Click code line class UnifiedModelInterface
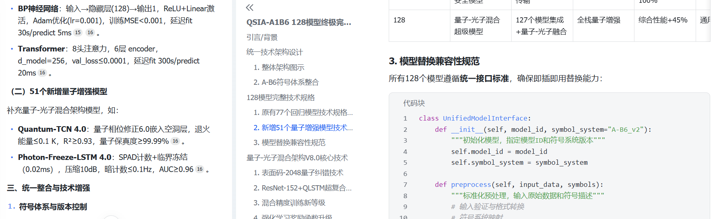Viewport: 715px width, 219px height. coord(475,118)
